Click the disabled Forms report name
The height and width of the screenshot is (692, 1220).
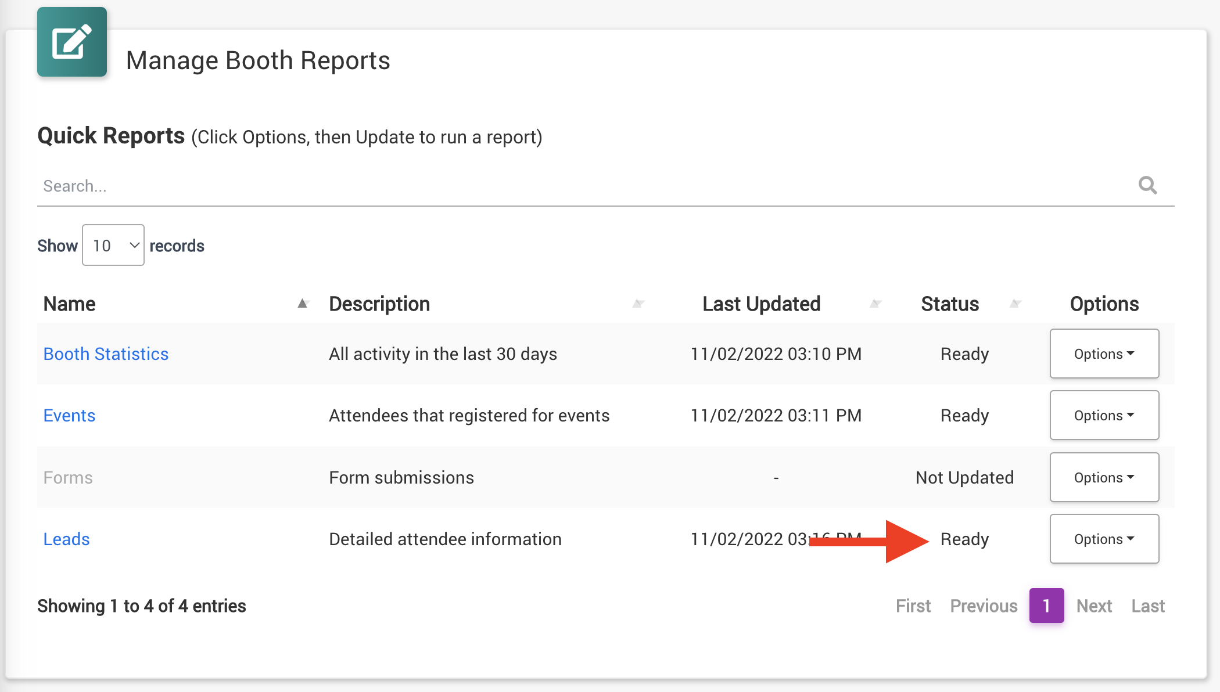point(68,477)
